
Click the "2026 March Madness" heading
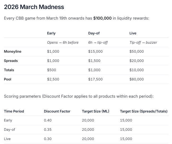[x=34, y=7]
